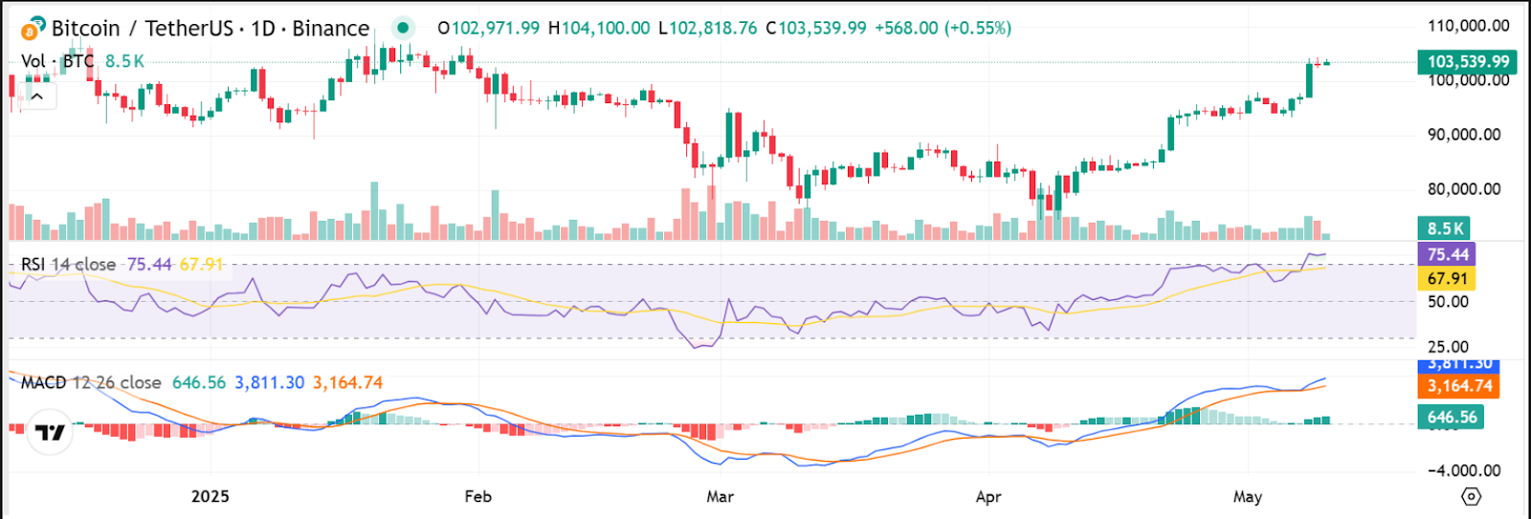Click the green 8.5K volume axis tag
The height and width of the screenshot is (519, 1531).
coord(1443,228)
